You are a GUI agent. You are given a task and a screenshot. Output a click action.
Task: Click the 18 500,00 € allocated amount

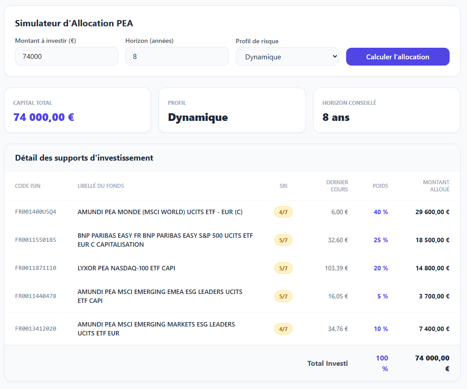pos(433,240)
